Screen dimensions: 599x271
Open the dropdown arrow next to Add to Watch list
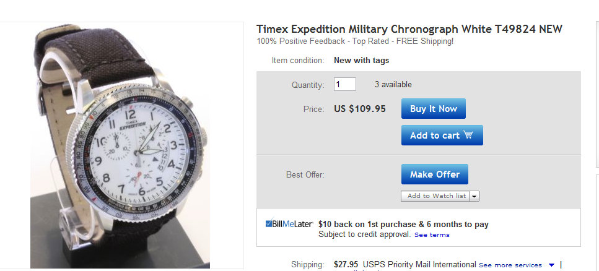[474, 196]
